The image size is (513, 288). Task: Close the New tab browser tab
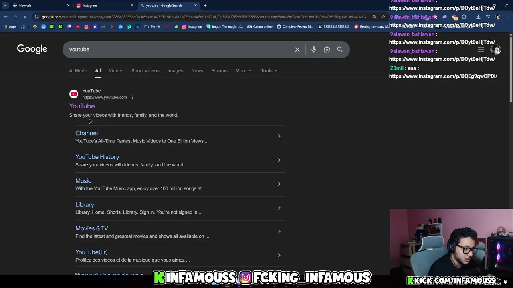68,6
